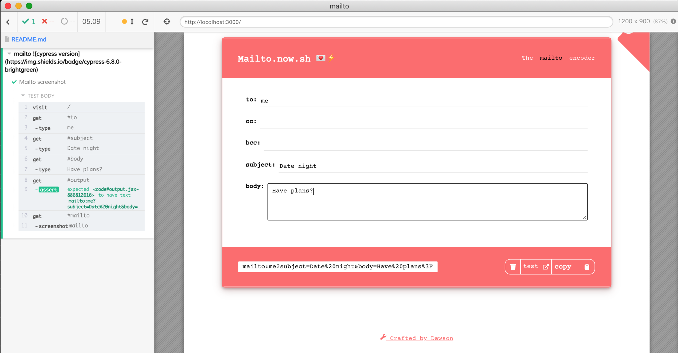
Task: Collapse the mailto test suite triangle
Action: click(x=9, y=54)
